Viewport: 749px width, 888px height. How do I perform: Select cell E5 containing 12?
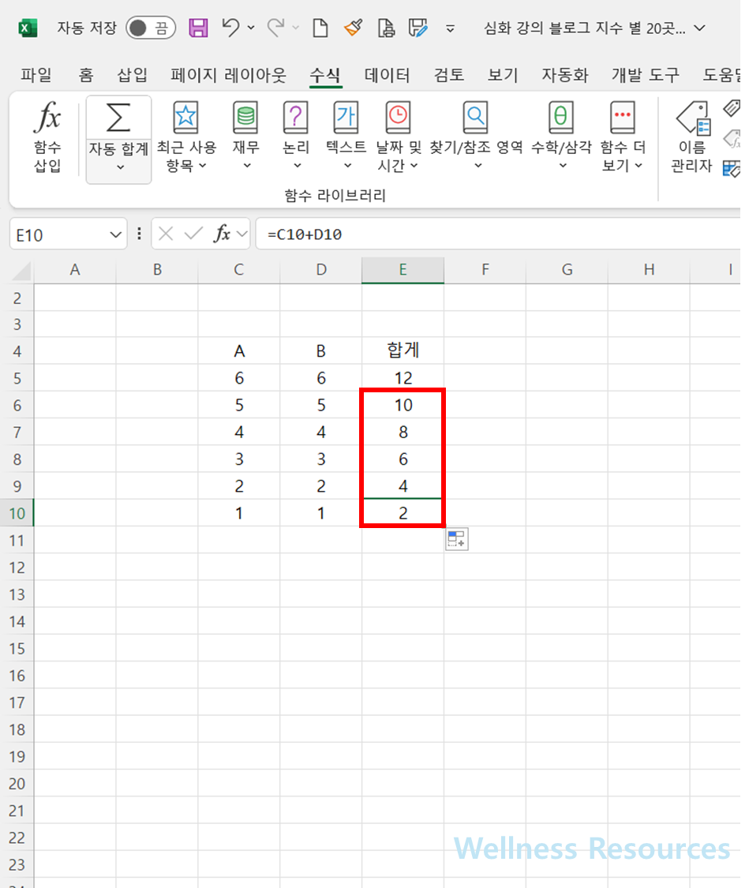tap(403, 378)
